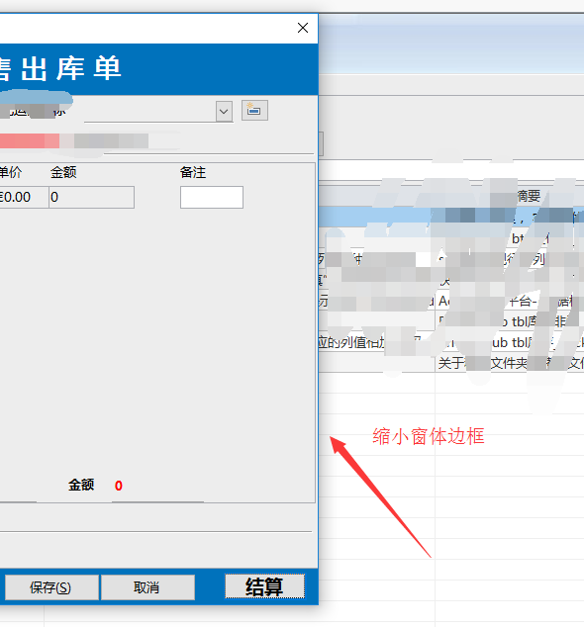The height and width of the screenshot is (627, 584).
Task: Select the table row starting with 关于
Action: 451,363
